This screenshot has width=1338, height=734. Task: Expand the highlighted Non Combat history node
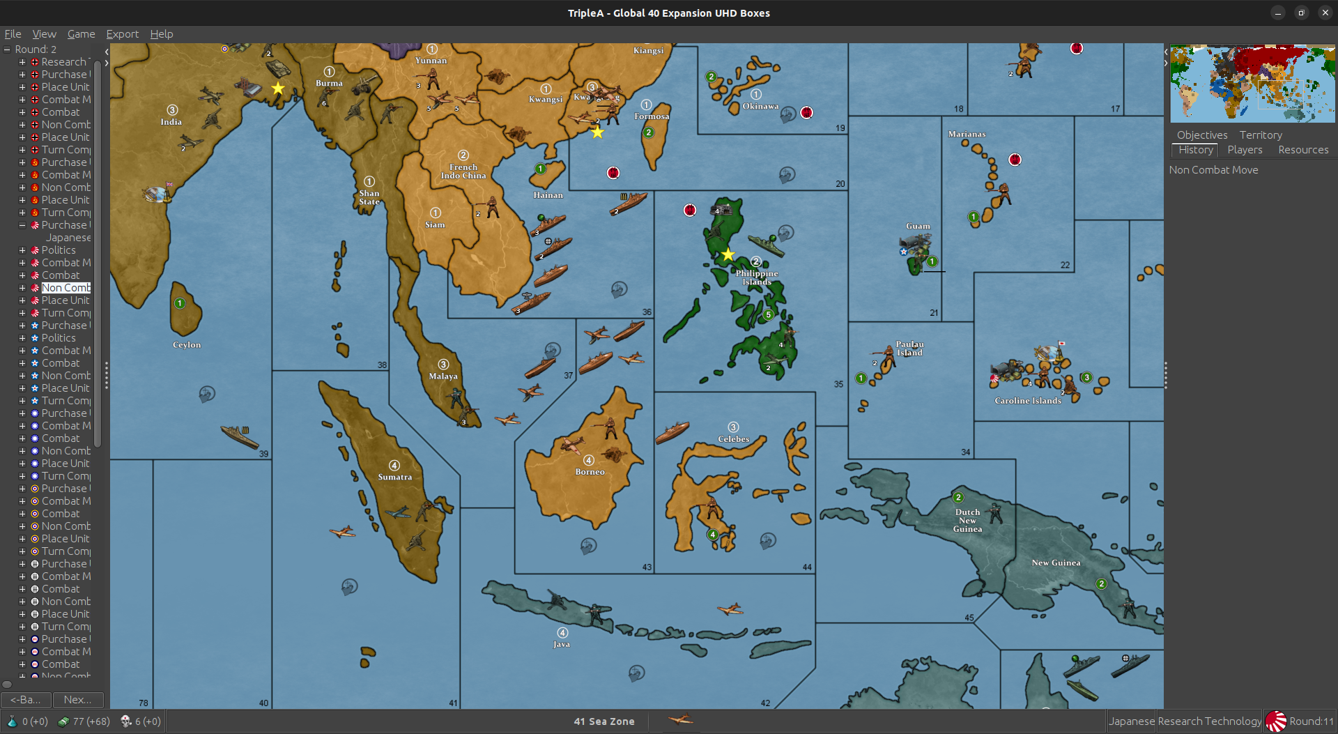[x=22, y=288]
